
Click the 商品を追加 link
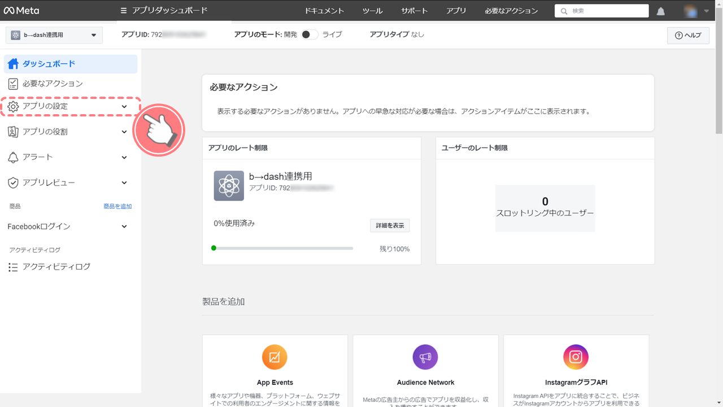pyautogui.click(x=117, y=206)
